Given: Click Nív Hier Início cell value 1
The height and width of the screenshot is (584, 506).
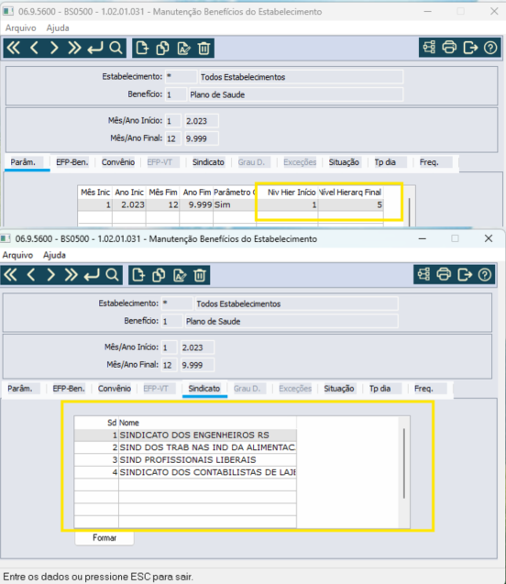Looking at the screenshot, I should coord(287,204).
